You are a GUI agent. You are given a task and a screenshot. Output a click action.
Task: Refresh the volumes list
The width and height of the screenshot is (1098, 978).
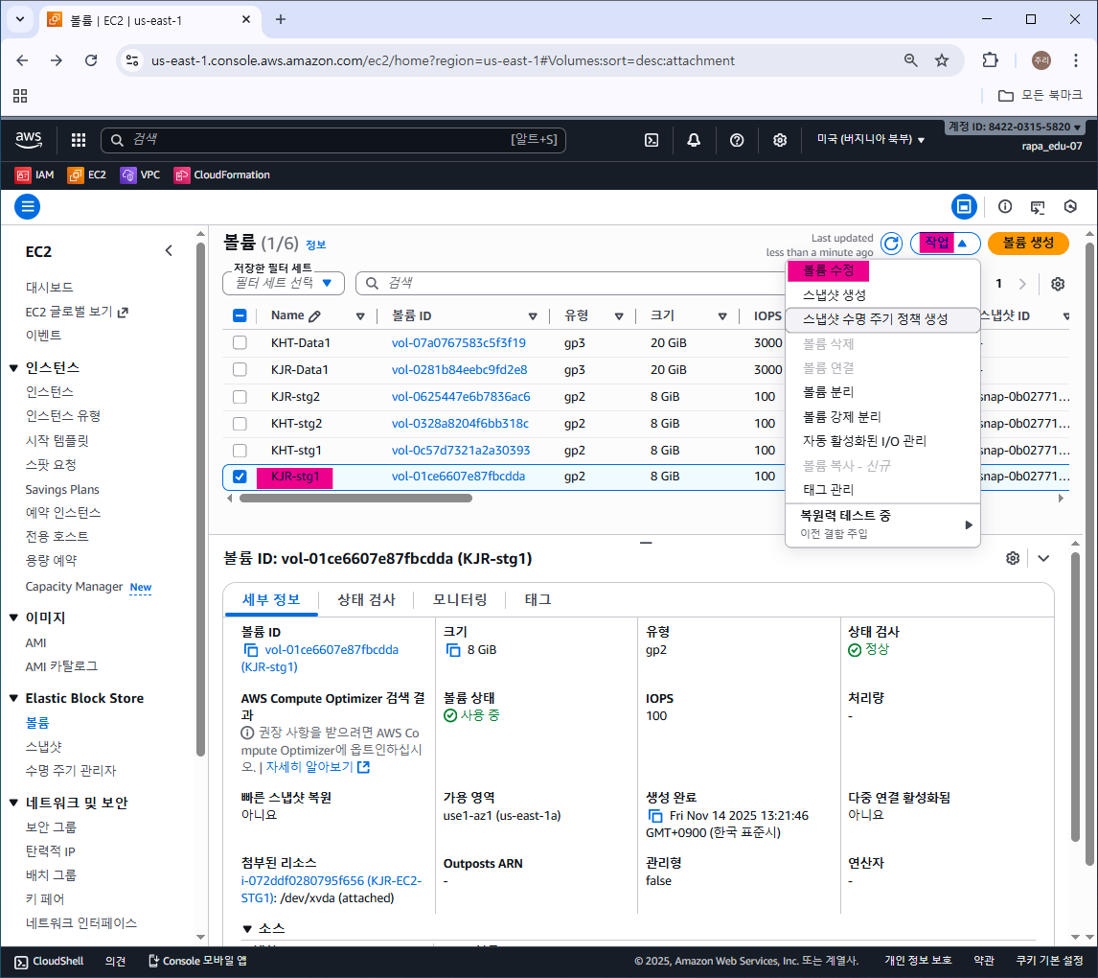click(x=891, y=244)
